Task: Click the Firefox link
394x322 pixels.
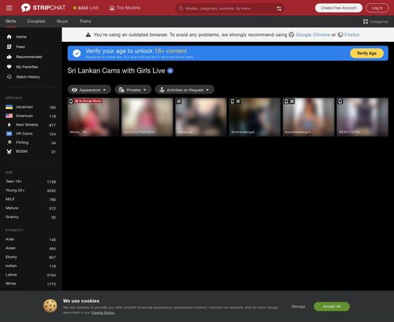Action: (351, 35)
